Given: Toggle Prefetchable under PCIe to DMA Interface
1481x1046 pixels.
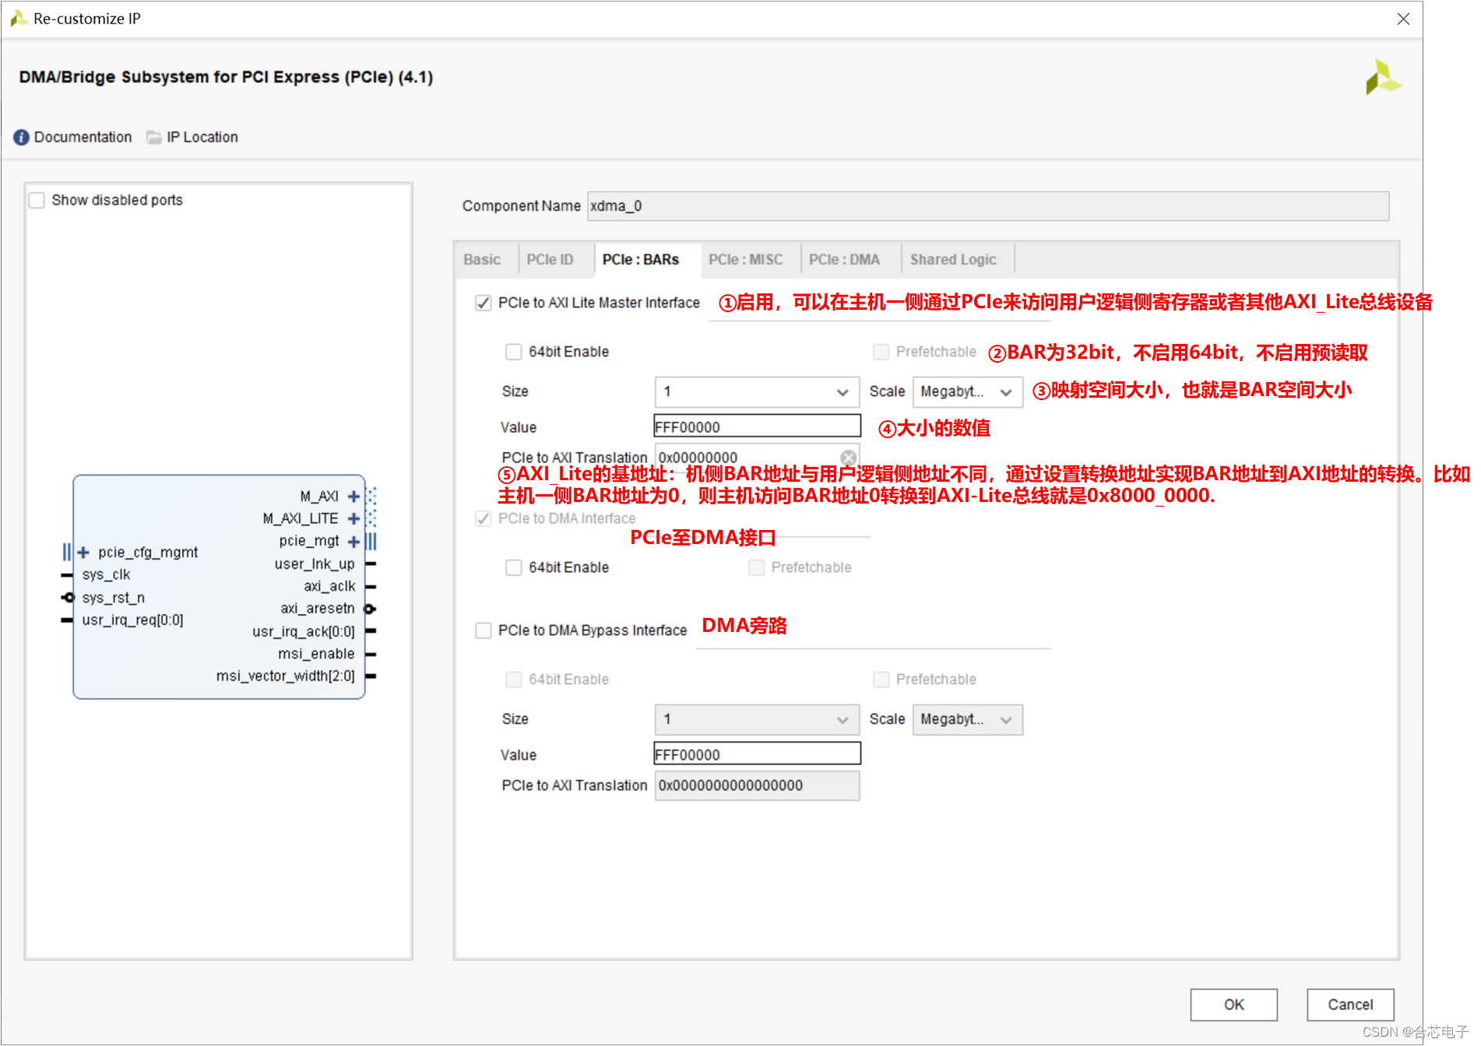Looking at the screenshot, I should click(756, 567).
